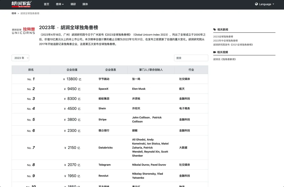Screen dimensions: 284x187
Task: Click the ¥ 2150 亿 valuation
Action: click(x=72, y=148)
